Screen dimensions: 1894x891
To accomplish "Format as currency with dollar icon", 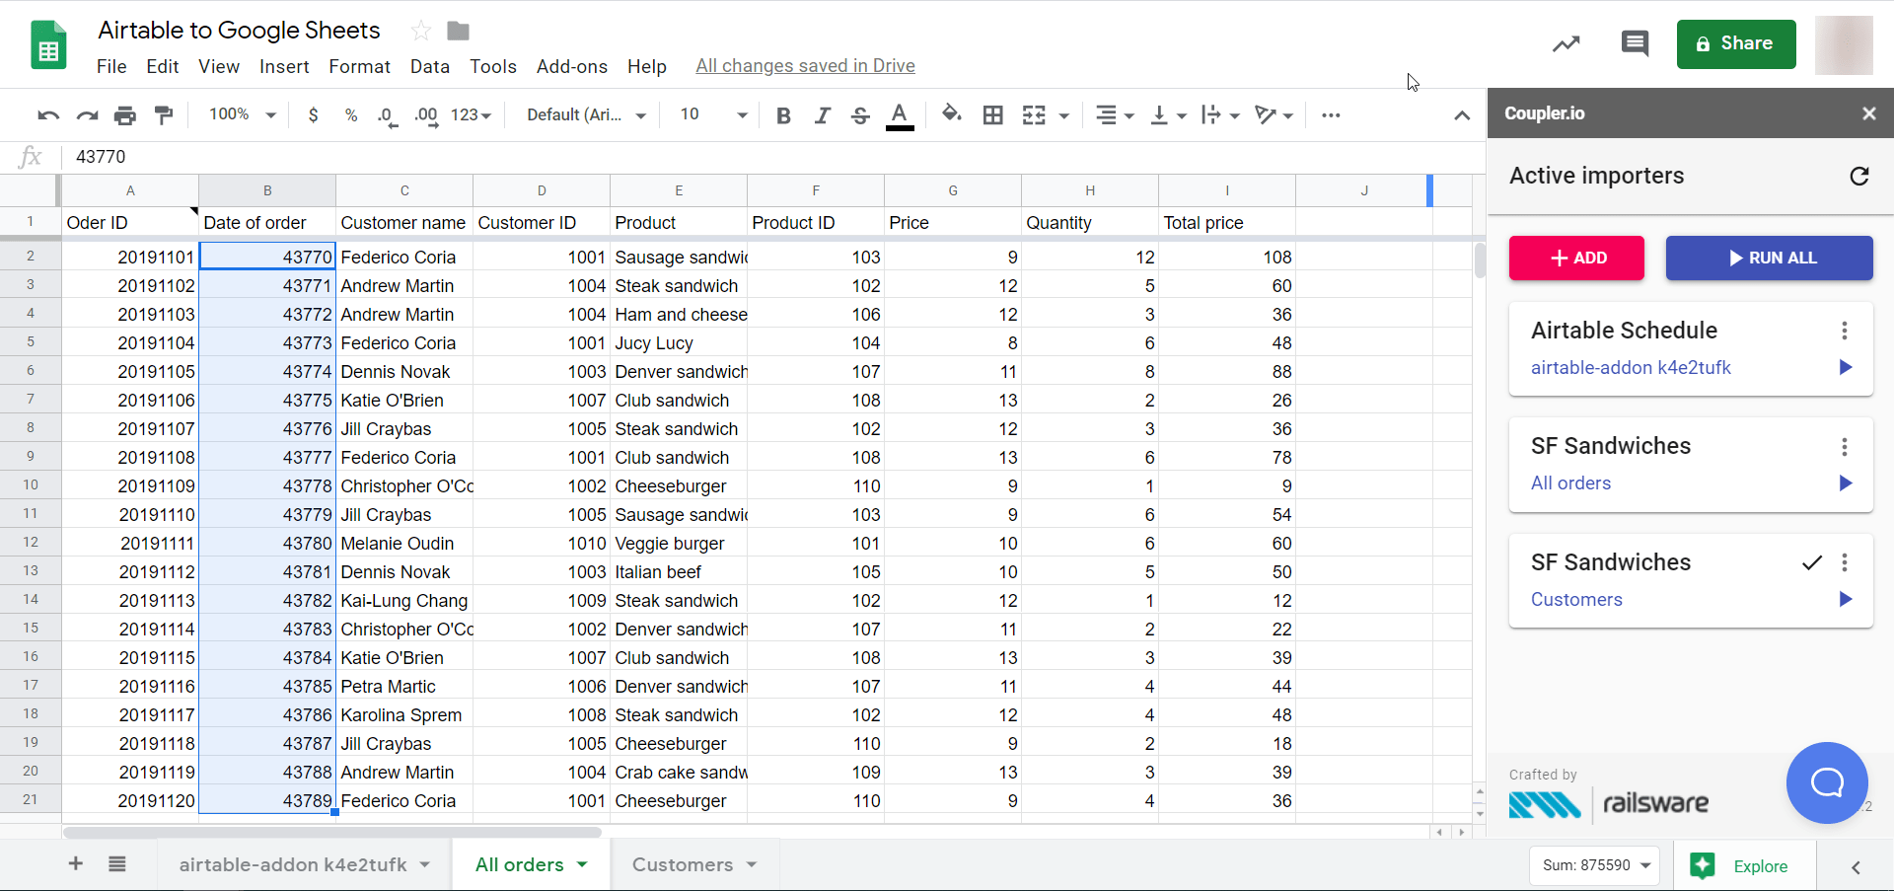I will (313, 115).
